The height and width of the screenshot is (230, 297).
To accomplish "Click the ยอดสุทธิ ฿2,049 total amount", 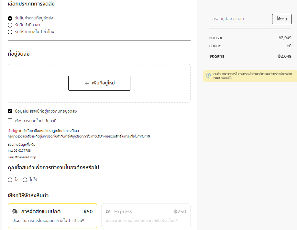I will coord(284,56).
